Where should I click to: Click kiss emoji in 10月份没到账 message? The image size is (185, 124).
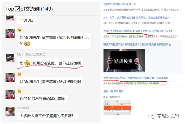(27, 63)
